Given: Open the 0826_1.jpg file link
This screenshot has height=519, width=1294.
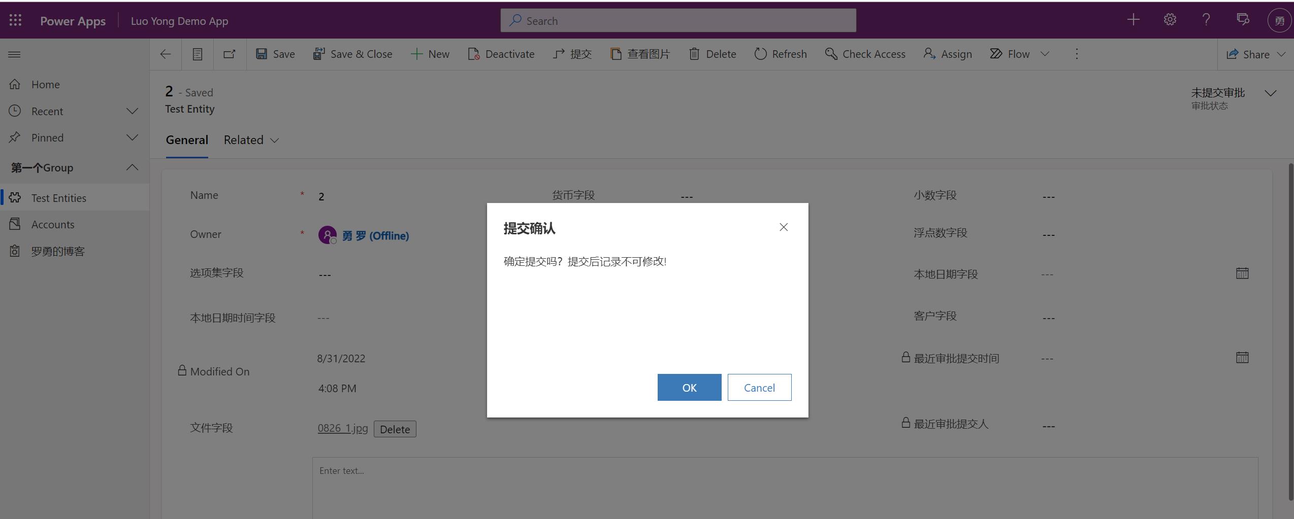Looking at the screenshot, I should click(343, 428).
